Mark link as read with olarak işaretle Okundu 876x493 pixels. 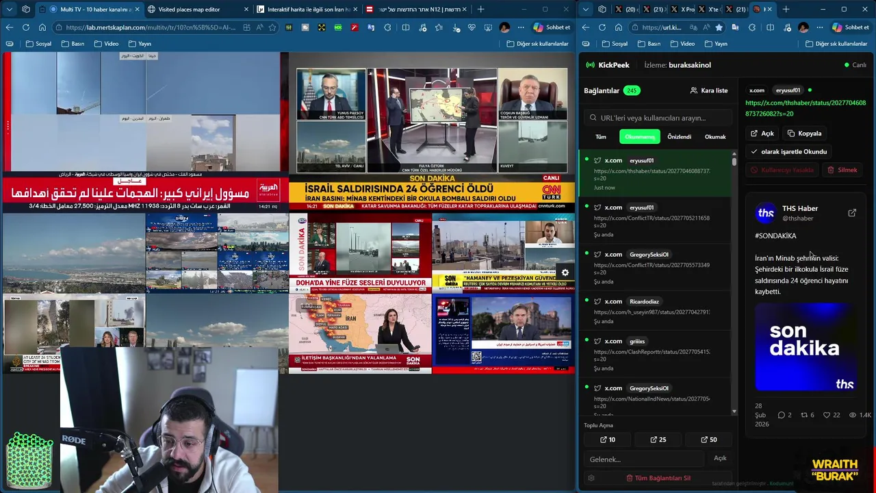click(788, 151)
